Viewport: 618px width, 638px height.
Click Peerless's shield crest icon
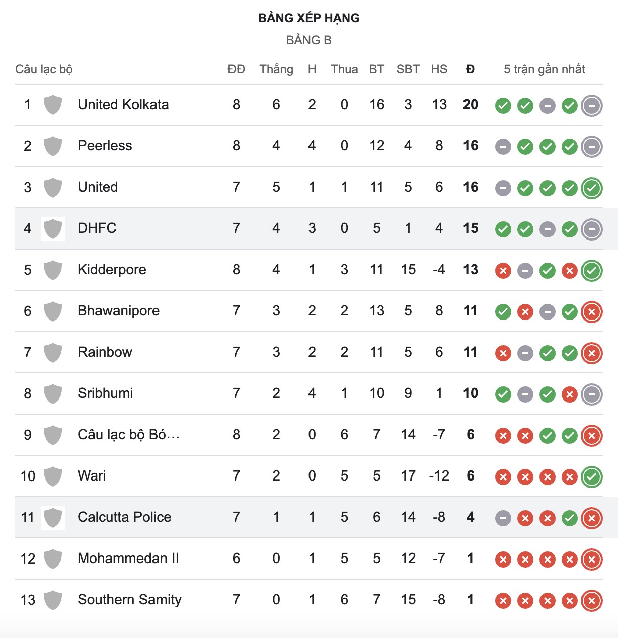point(53,146)
